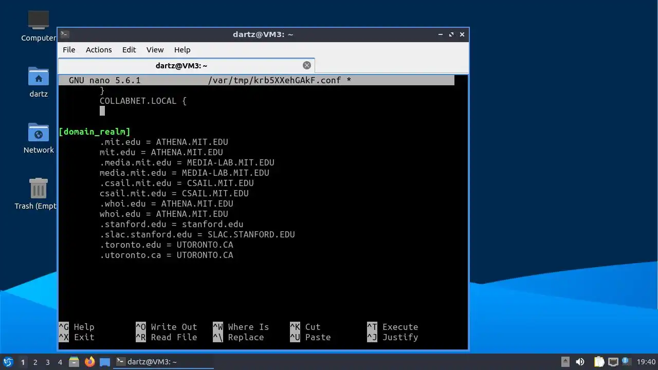The image size is (658, 370).
Task: Launch Firefox from the panel
Action: [90, 362]
